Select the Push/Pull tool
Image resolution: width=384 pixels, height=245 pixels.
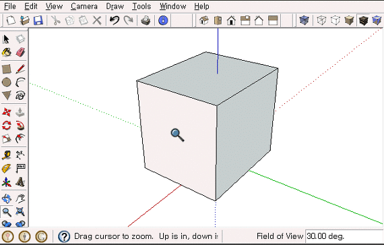[x=20, y=112]
